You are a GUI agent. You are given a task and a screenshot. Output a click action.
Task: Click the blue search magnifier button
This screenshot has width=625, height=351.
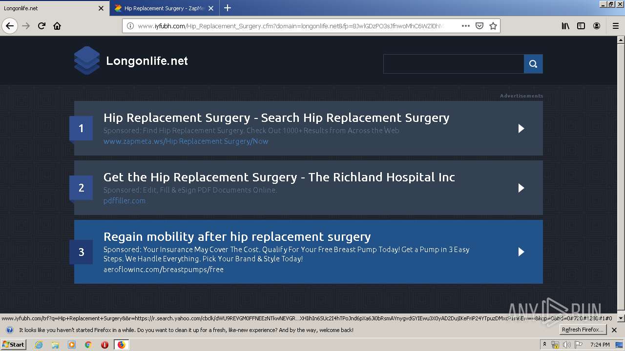(x=533, y=64)
